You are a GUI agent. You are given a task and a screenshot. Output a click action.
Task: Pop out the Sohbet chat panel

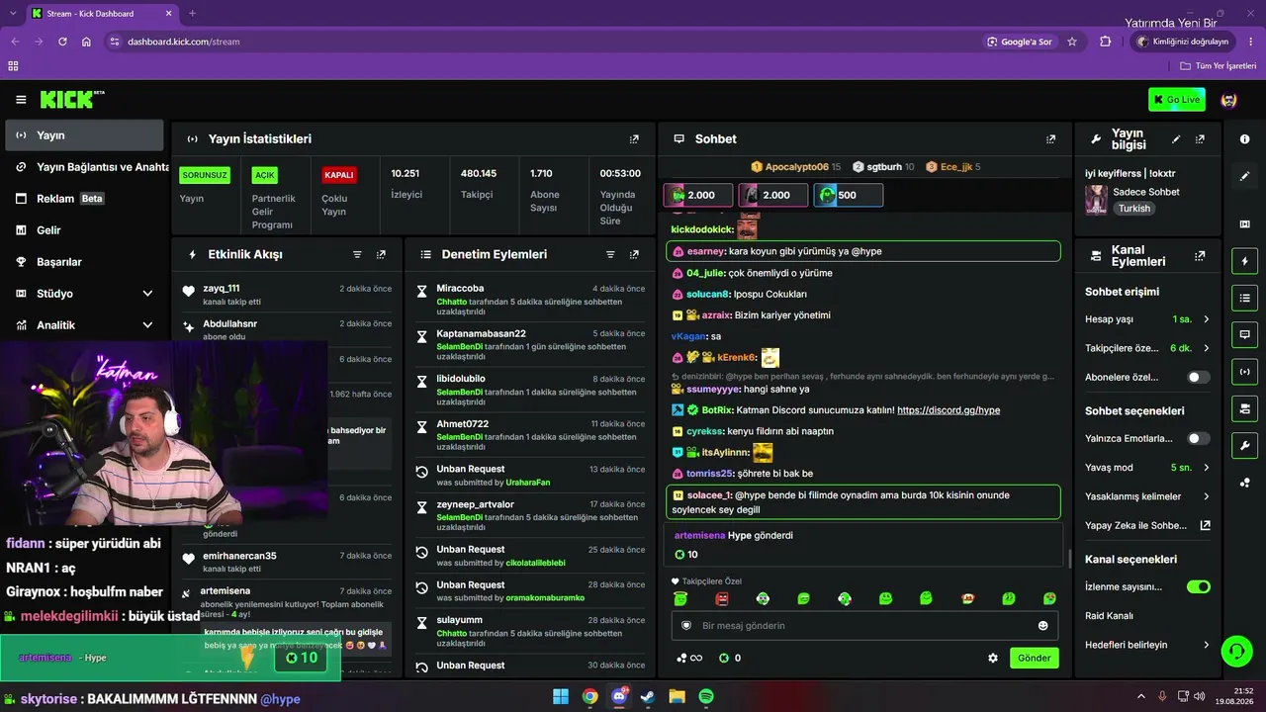point(1050,139)
